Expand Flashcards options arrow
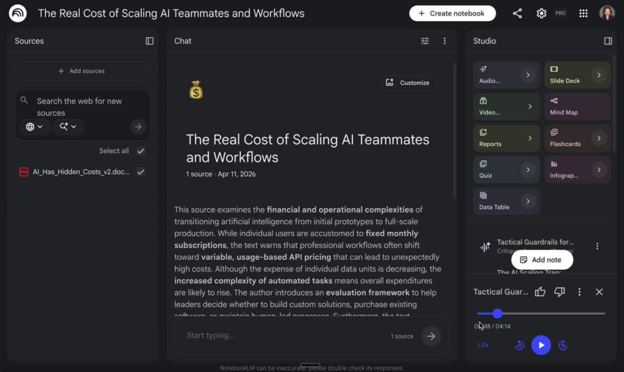 click(598, 138)
